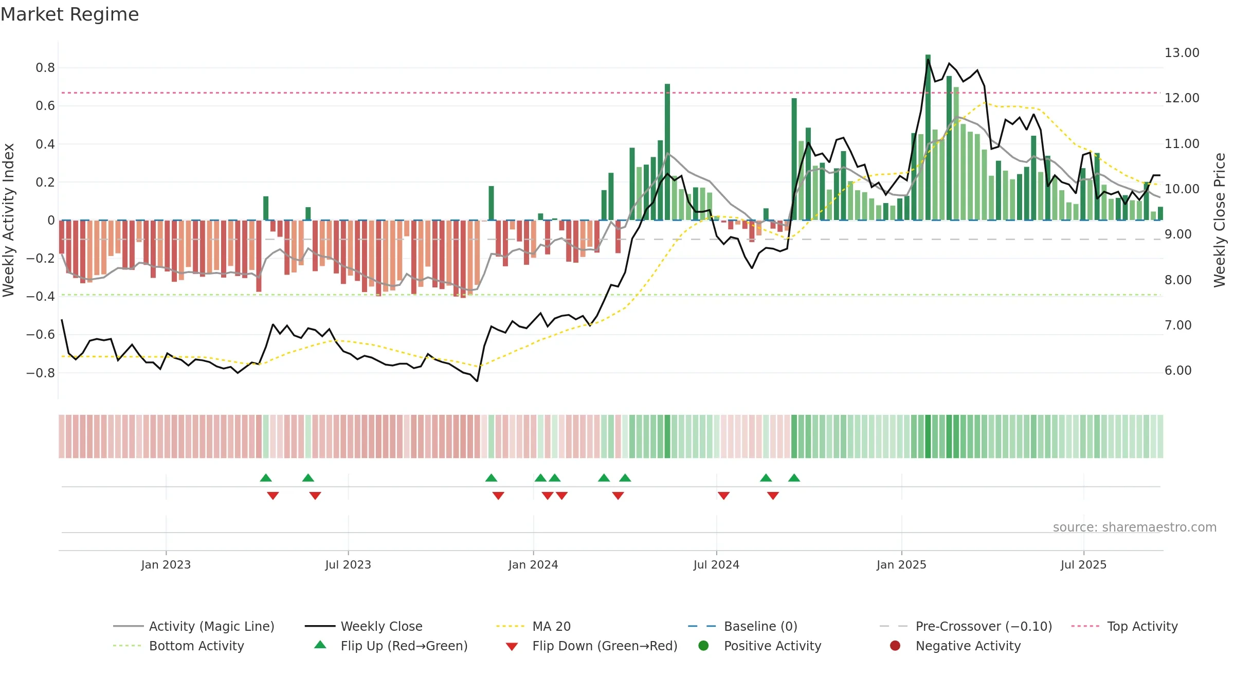Click the Weekly Close Price axis title
Screen dimensions: 1234x694
(x=1220, y=220)
